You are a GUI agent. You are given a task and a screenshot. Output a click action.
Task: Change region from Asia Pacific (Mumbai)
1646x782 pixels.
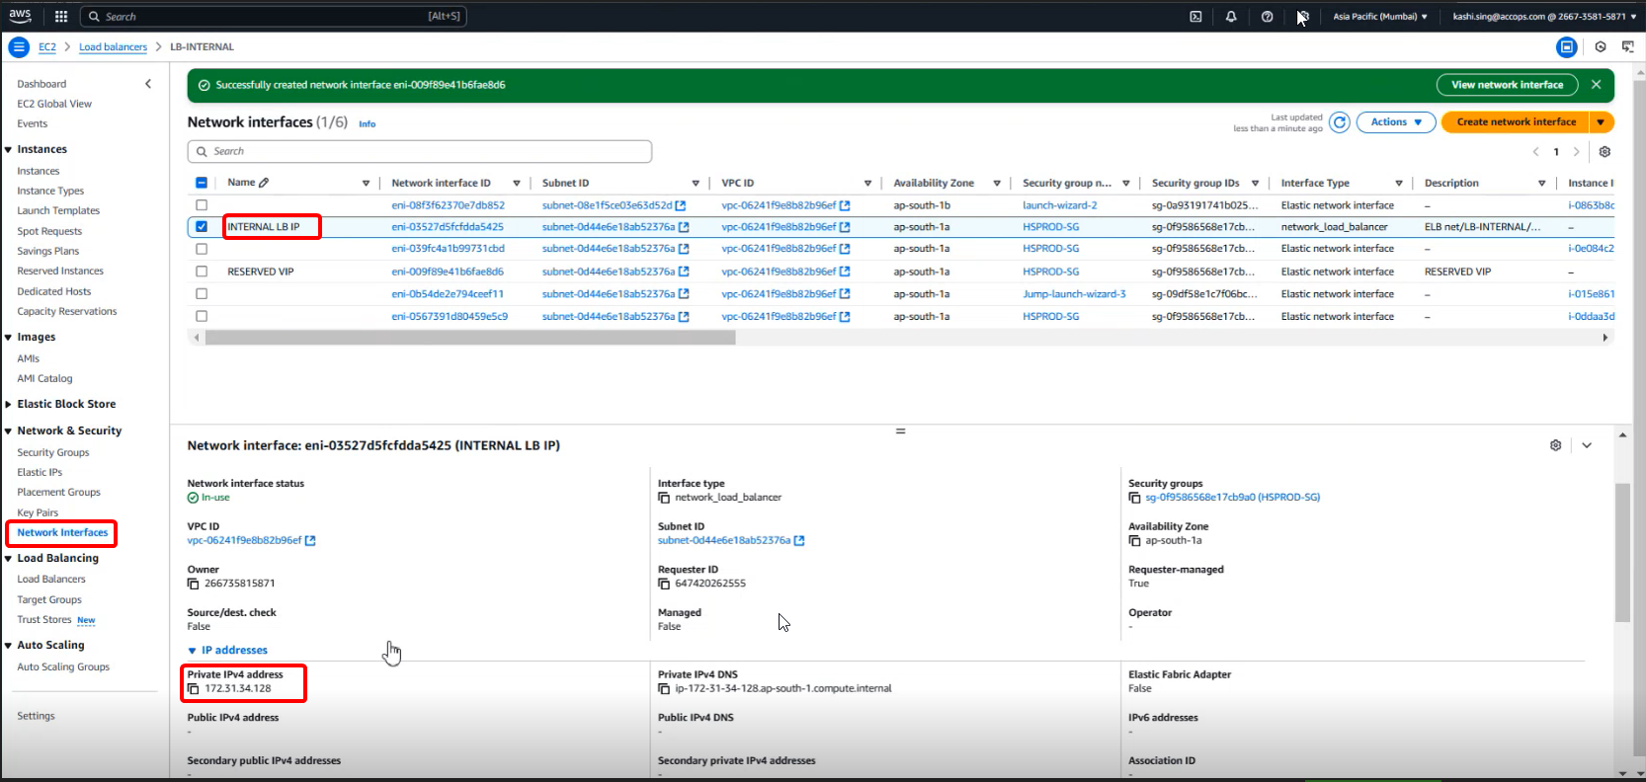1380,17
